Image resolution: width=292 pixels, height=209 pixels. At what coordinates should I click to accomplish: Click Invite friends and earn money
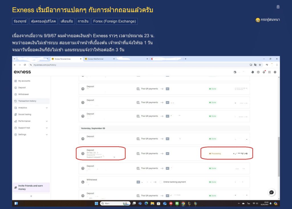[x=31, y=187]
